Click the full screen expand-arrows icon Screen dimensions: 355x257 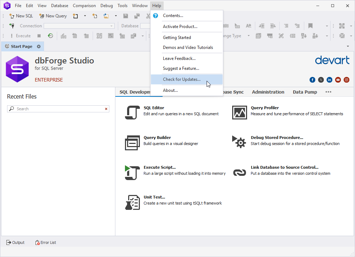point(342,26)
